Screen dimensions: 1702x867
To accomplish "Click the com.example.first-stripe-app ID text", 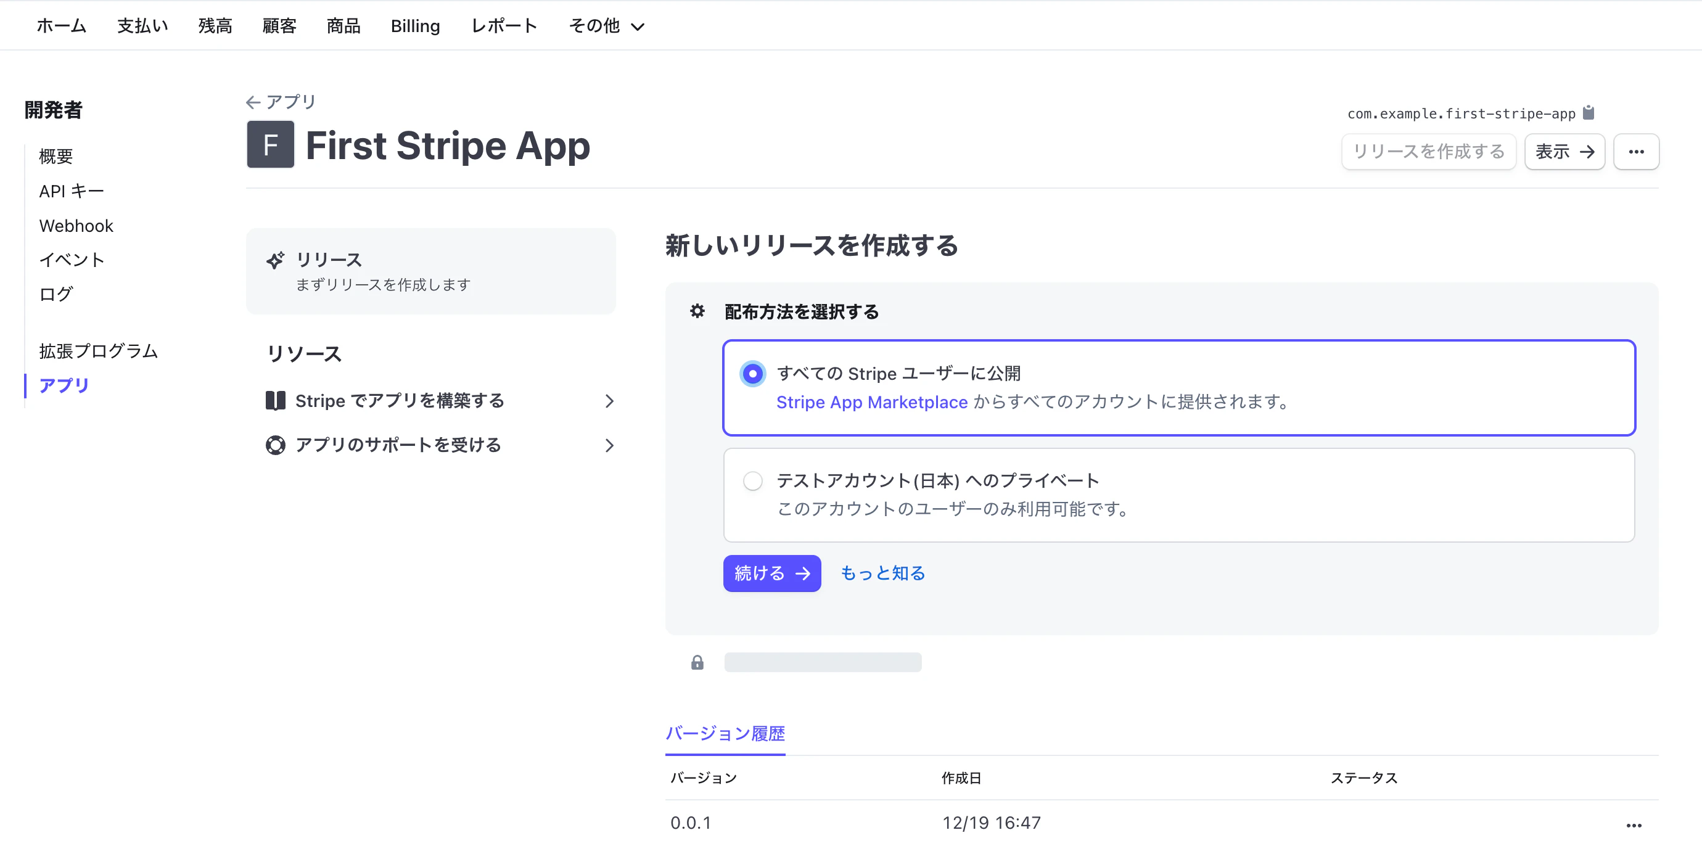I will pos(1461,113).
